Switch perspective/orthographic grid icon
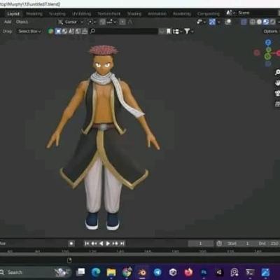Viewport: 280px width, 280px height. tap(277, 104)
